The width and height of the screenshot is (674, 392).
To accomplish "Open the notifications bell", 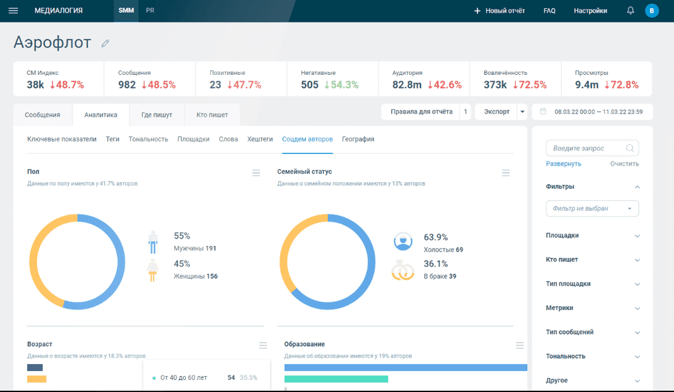I will [630, 11].
